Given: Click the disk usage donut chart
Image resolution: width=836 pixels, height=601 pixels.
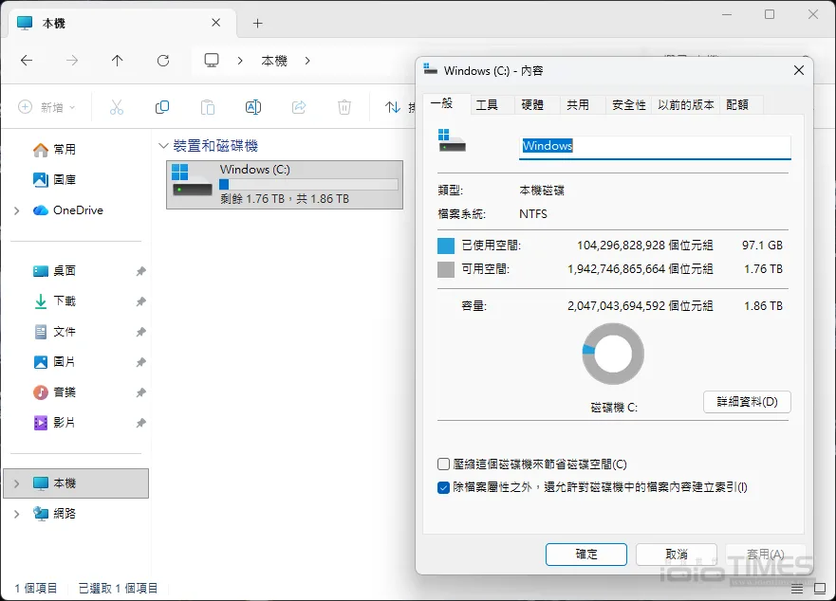Looking at the screenshot, I should 613,355.
